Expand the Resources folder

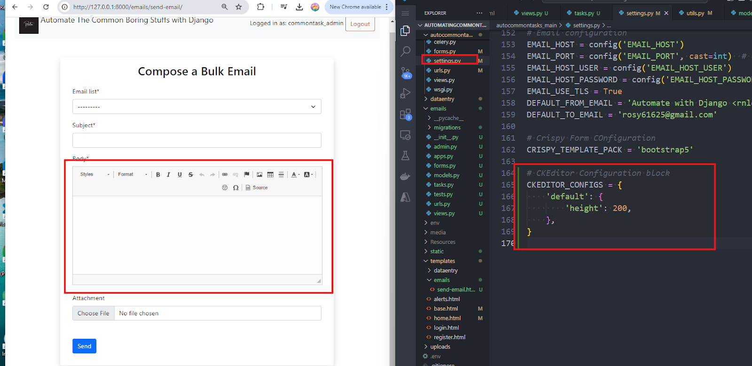[x=442, y=242]
